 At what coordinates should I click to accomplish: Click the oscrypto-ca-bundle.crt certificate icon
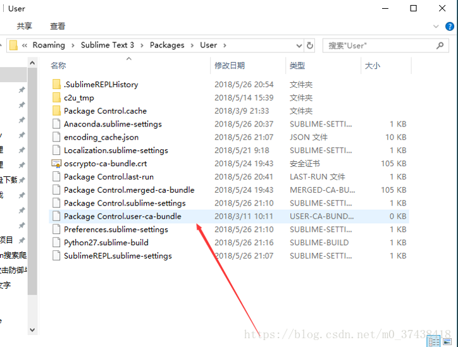[x=56, y=164]
